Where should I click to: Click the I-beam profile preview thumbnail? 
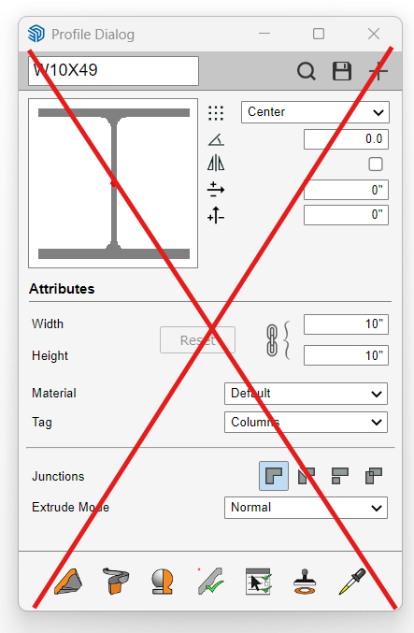click(113, 183)
